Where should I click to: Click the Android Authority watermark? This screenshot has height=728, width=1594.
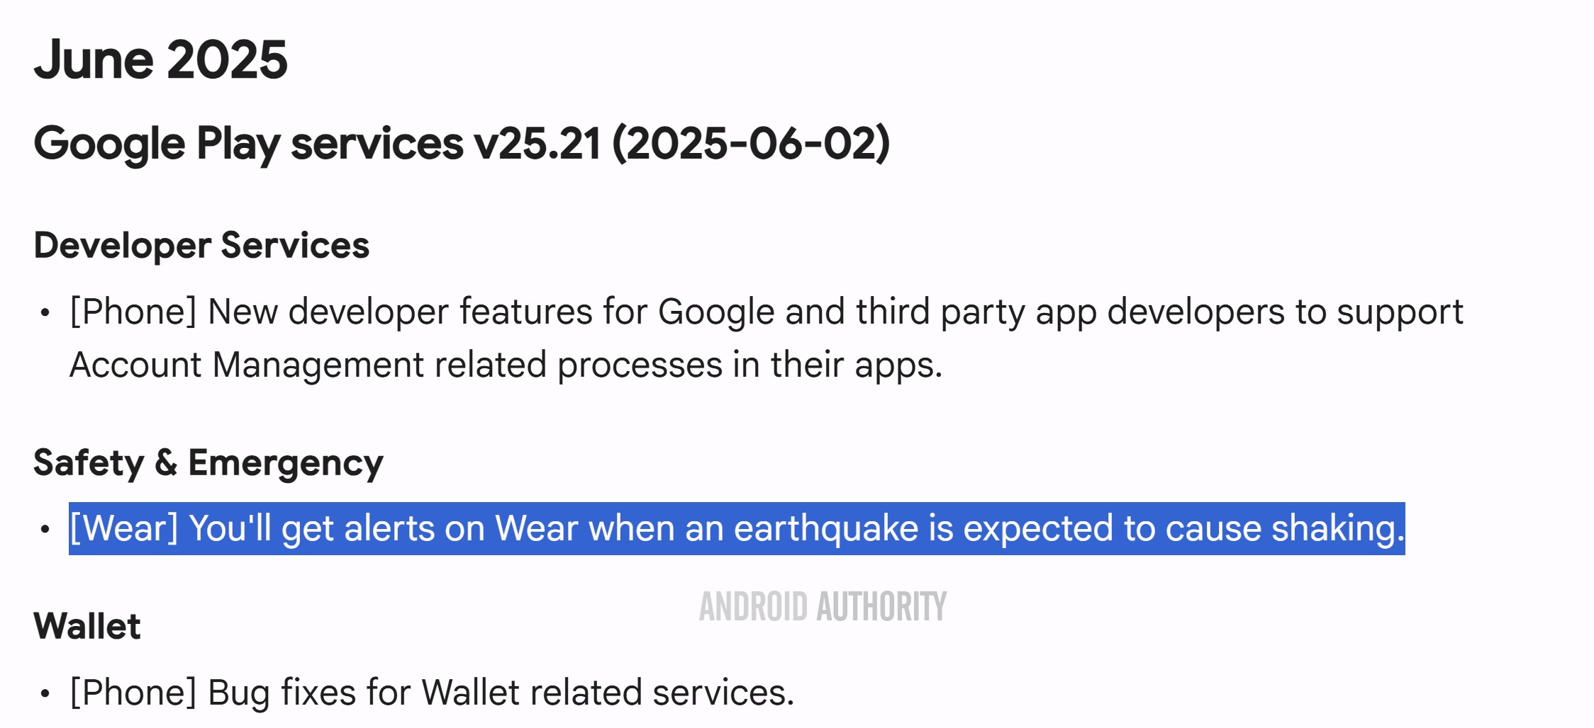pos(823,607)
